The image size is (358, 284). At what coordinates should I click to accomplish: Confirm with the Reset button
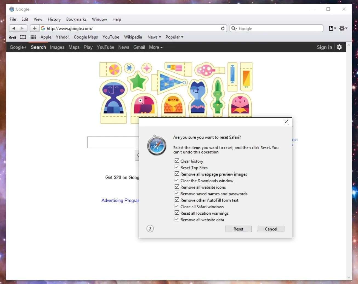point(238,229)
